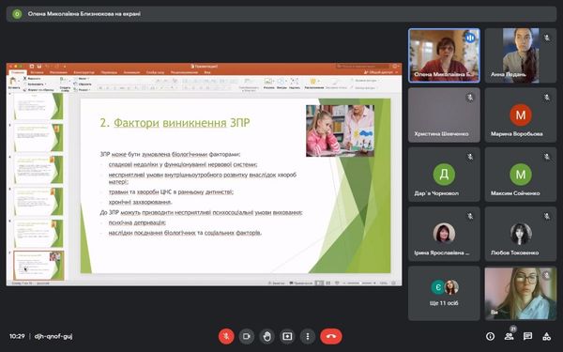Click the present screen icon
563x352 pixels.
(287, 337)
